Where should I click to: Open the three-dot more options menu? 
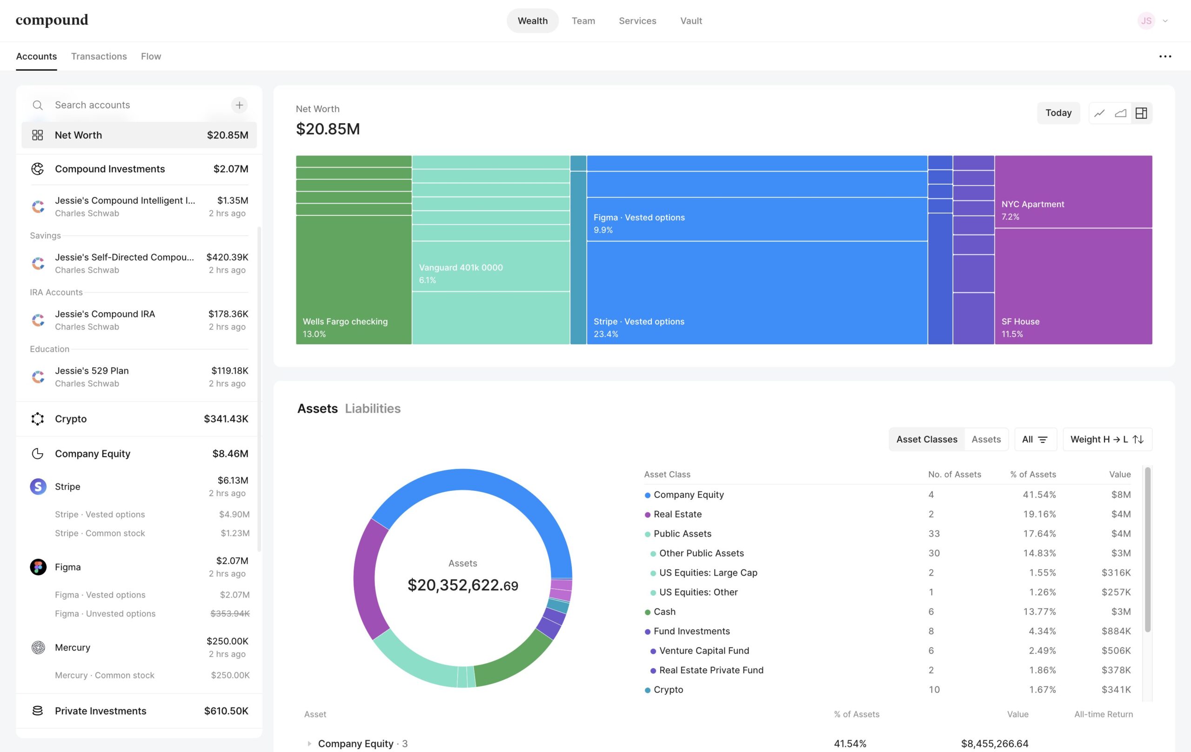pyautogui.click(x=1165, y=56)
